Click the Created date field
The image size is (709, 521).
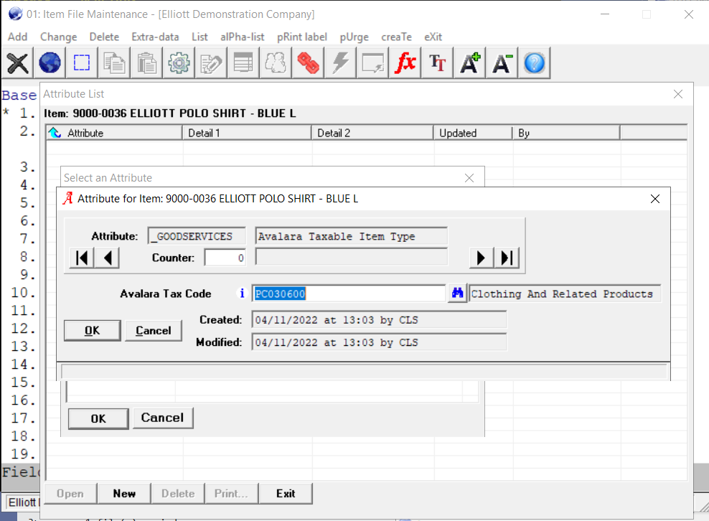(x=379, y=320)
